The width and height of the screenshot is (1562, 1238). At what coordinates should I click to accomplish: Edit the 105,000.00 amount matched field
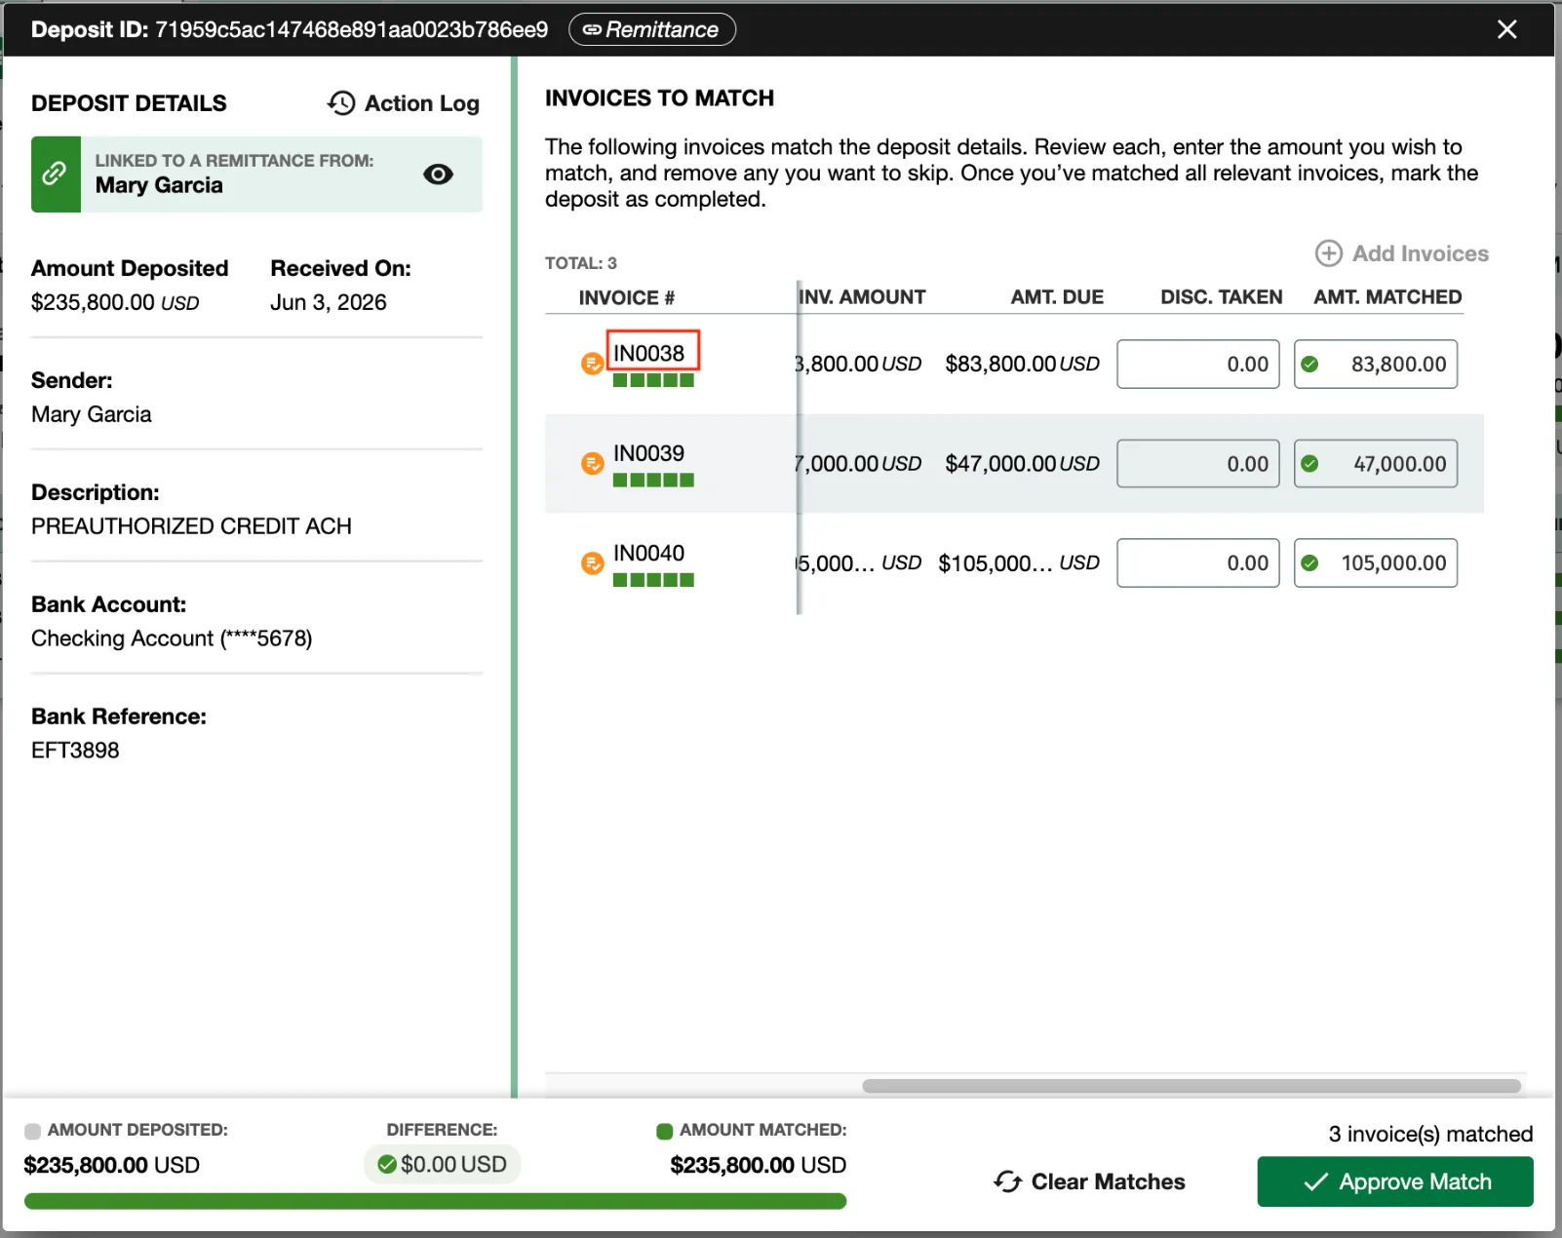coord(1376,562)
